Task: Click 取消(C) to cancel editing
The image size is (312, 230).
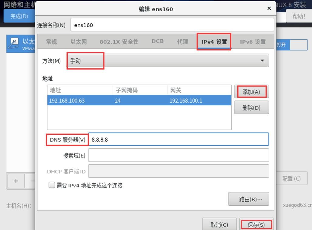Action: click(x=219, y=224)
